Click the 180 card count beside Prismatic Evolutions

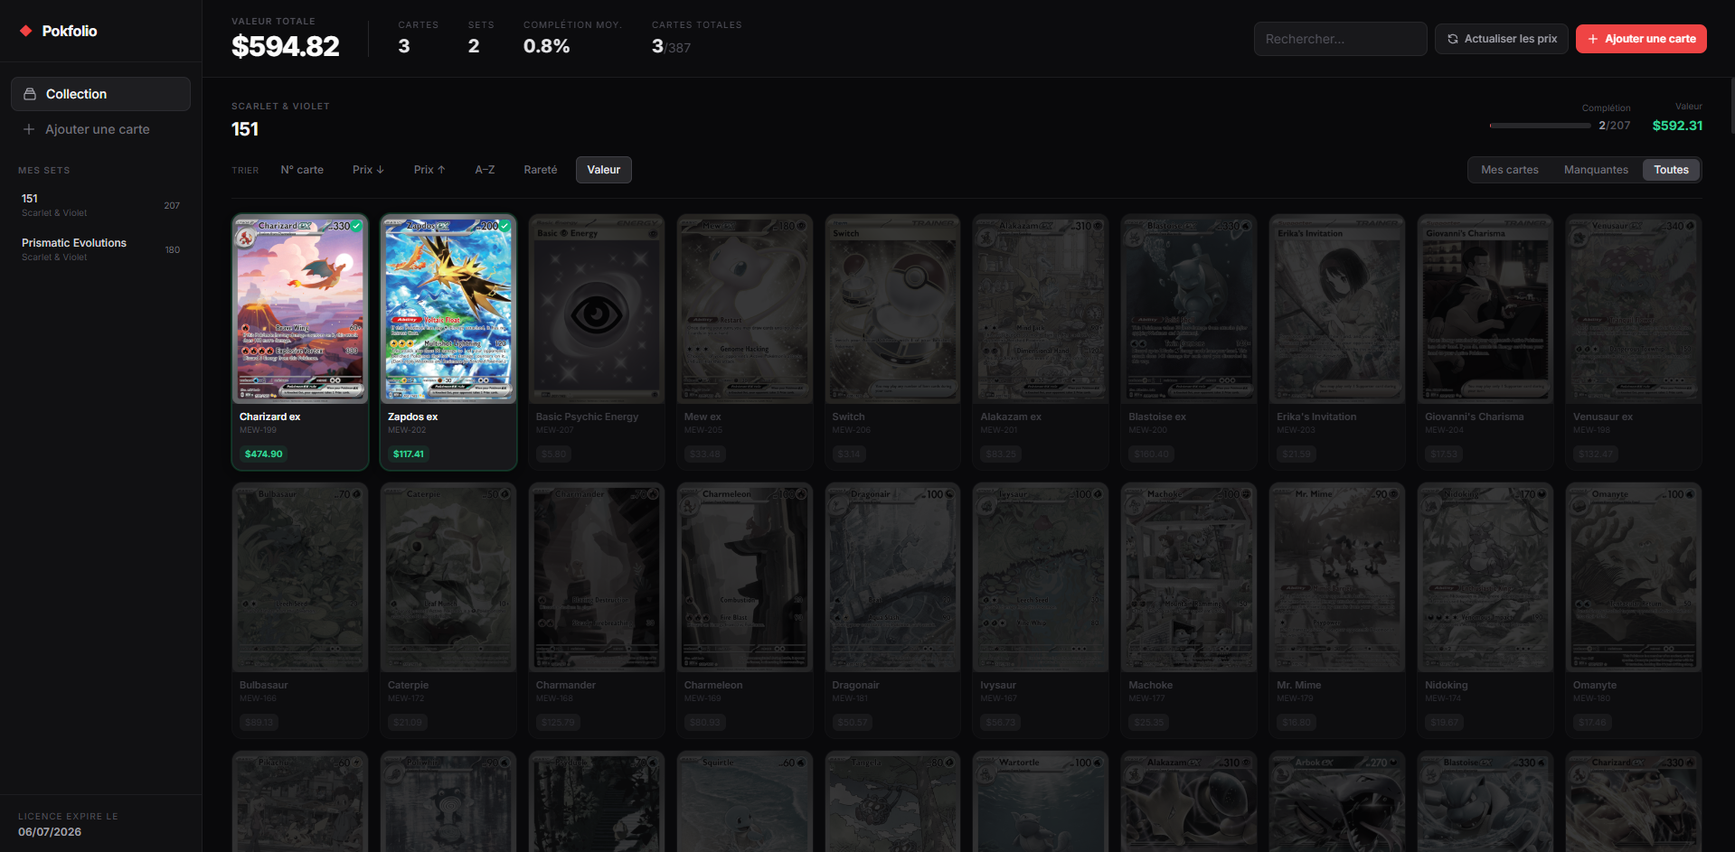tap(172, 250)
